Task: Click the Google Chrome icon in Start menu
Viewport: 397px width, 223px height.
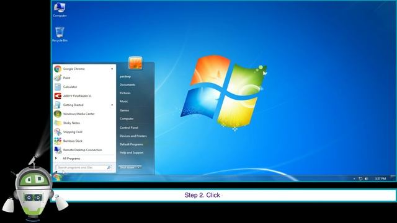Action: click(x=58, y=69)
